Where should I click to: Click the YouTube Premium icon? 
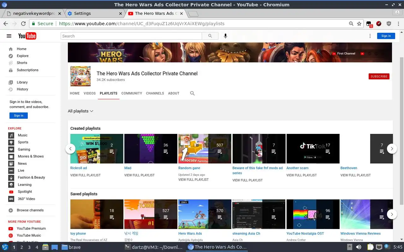click(x=11, y=228)
